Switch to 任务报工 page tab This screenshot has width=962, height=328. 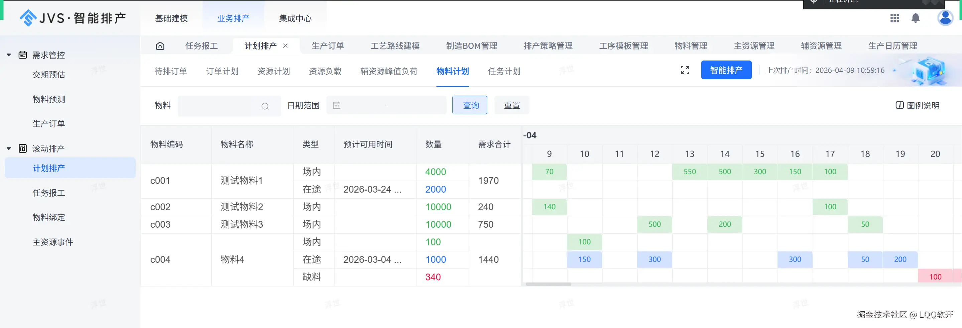pos(202,45)
